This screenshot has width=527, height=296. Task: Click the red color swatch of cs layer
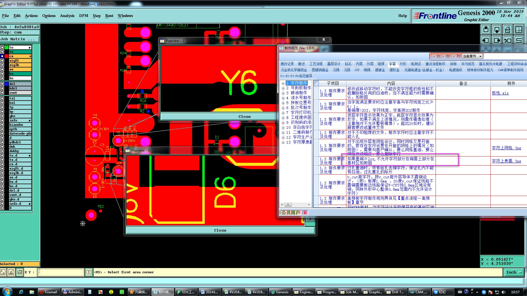coord(6,56)
